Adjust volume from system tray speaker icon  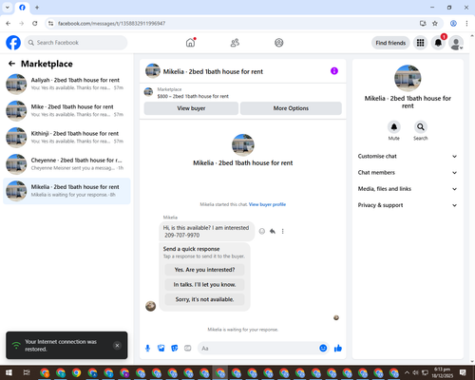(x=416, y=372)
